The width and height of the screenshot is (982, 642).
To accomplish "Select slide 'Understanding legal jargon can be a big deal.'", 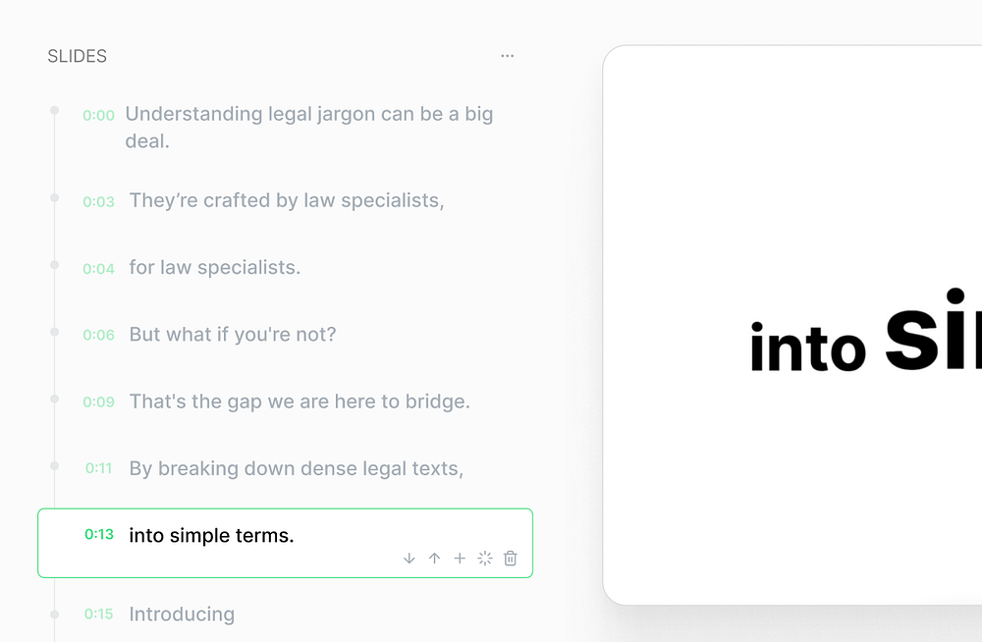I will pos(308,127).
